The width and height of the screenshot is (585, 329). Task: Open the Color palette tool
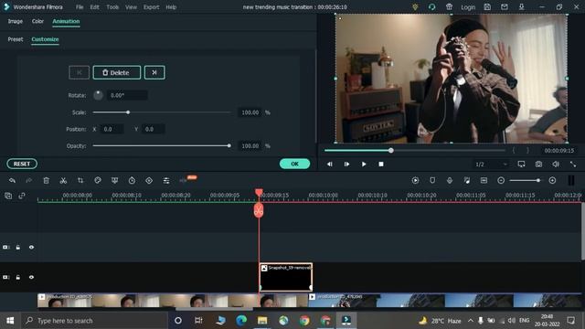[98, 181]
